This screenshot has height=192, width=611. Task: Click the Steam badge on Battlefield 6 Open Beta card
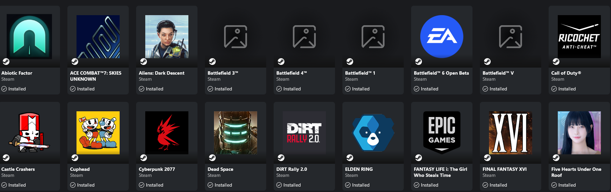419,62
